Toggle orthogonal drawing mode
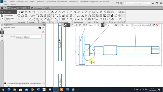163x92 pixels. click(99, 25)
